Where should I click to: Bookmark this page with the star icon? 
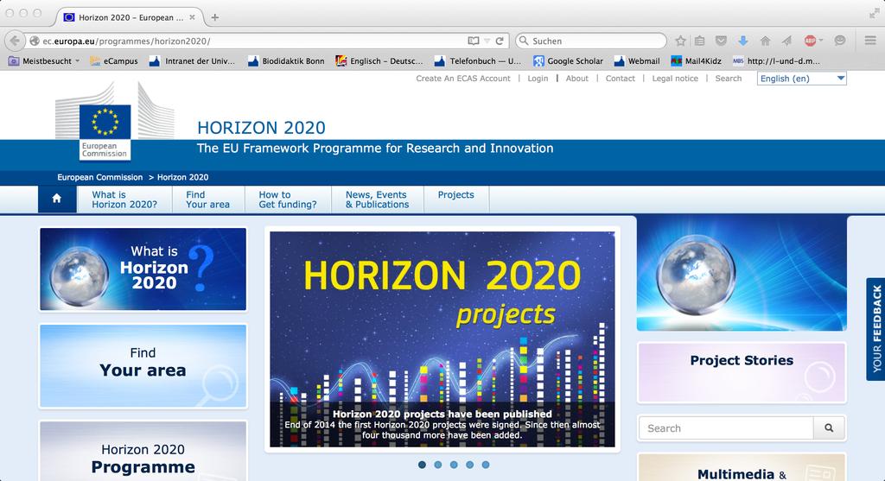point(681,41)
